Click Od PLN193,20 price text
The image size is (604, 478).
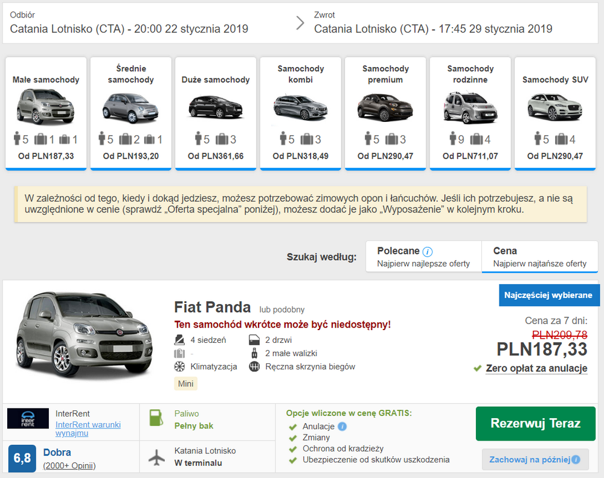click(131, 156)
